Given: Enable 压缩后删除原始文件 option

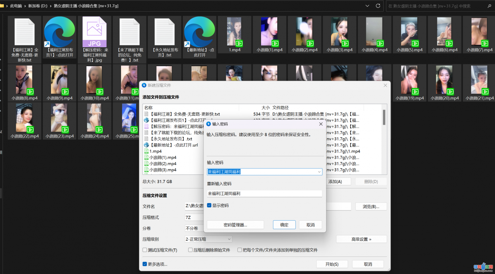Looking at the screenshot, I should coord(189,250).
